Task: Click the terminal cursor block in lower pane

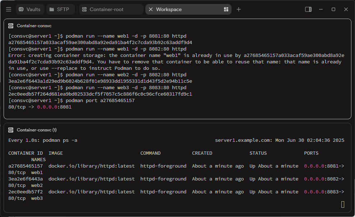Action: tap(343, 204)
